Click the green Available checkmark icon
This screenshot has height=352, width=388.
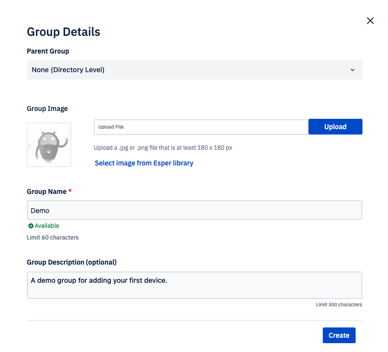pyautogui.click(x=31, y=226)
